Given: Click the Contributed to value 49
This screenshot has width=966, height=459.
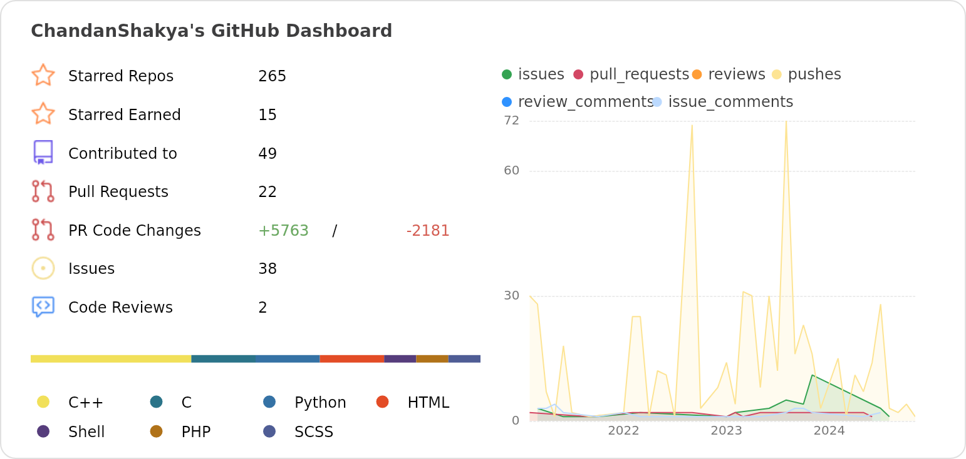Looking at the screenshot, I should pyautogui.click(x=267, y=154).
